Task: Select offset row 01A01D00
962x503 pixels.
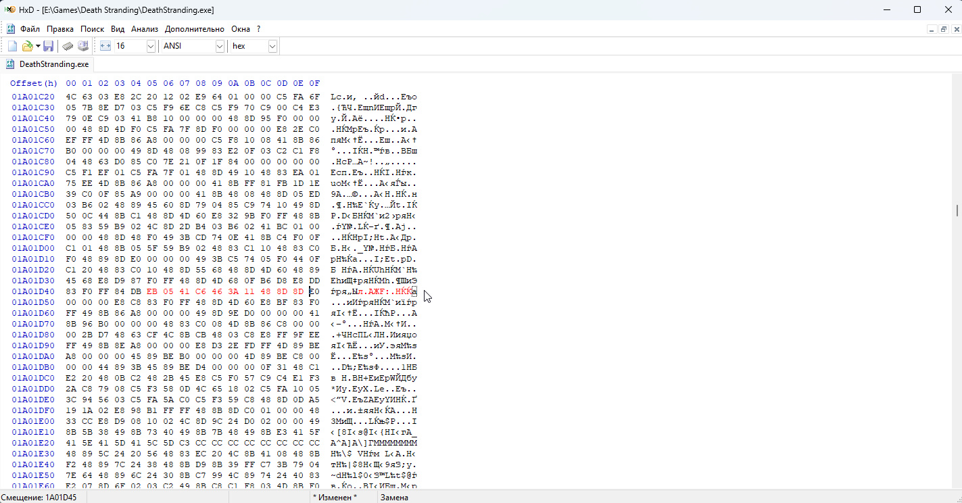Action: [x=33, y=248]
